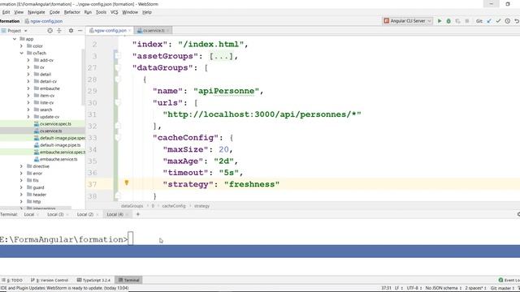This screenshot has width=520, height=292.
Task: Expand the directive folder
Action: pos(22,166)
